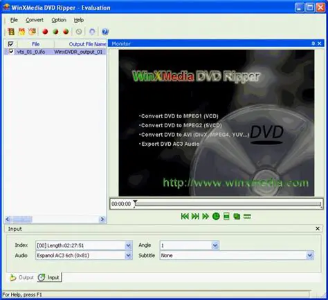Image resolution: width=328 pixels, height=300 pixels.
Task: Click the faded blue round toolbar icon
Action: click(x=92, y=32)
